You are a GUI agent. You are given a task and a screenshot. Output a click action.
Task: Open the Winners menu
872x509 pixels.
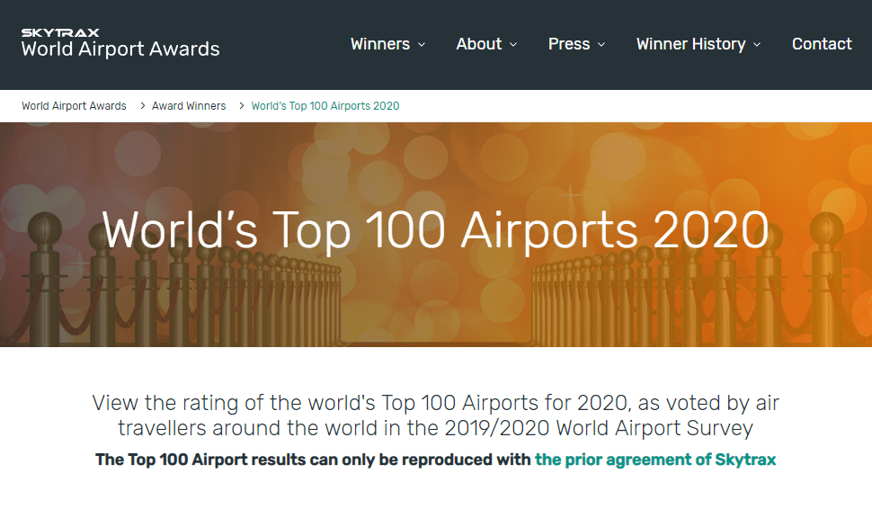click(x=379, y=44)
